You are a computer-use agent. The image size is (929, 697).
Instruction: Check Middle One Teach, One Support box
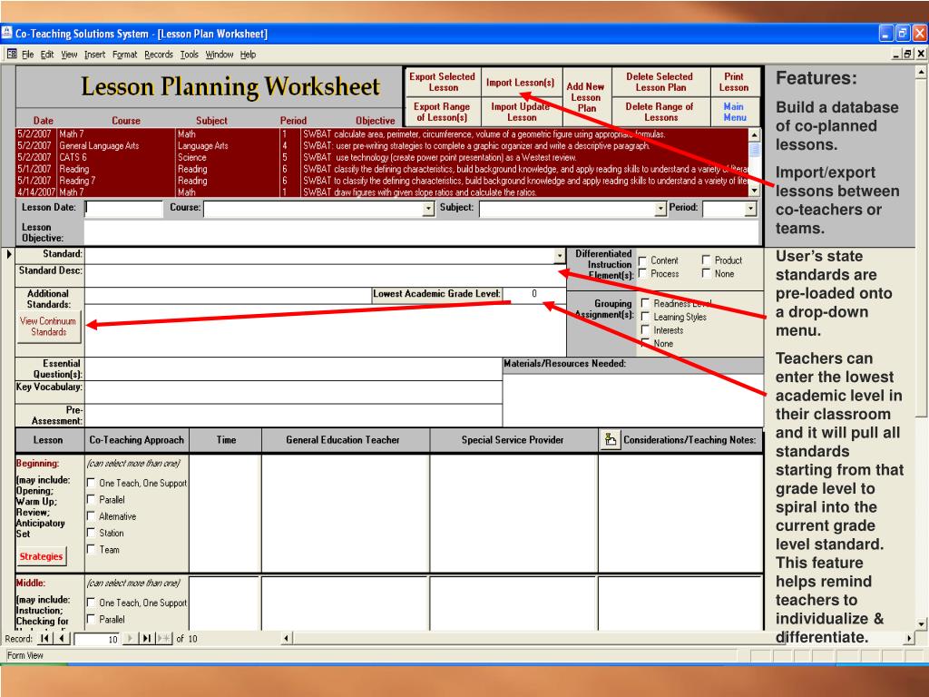[x=92, y=603]
